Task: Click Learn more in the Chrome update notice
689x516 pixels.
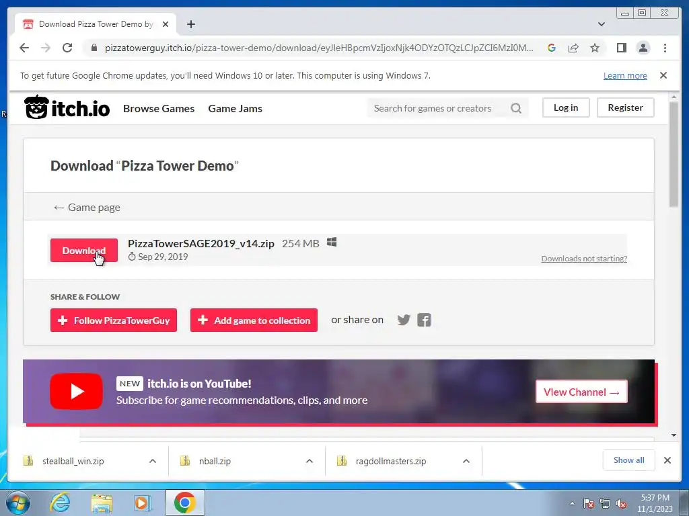Action: (625, 75)
